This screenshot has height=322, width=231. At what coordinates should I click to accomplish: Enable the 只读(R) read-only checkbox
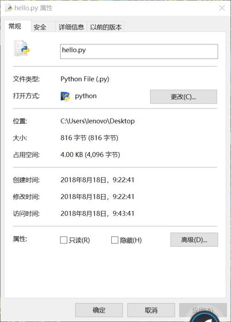[x=64, y=240]
